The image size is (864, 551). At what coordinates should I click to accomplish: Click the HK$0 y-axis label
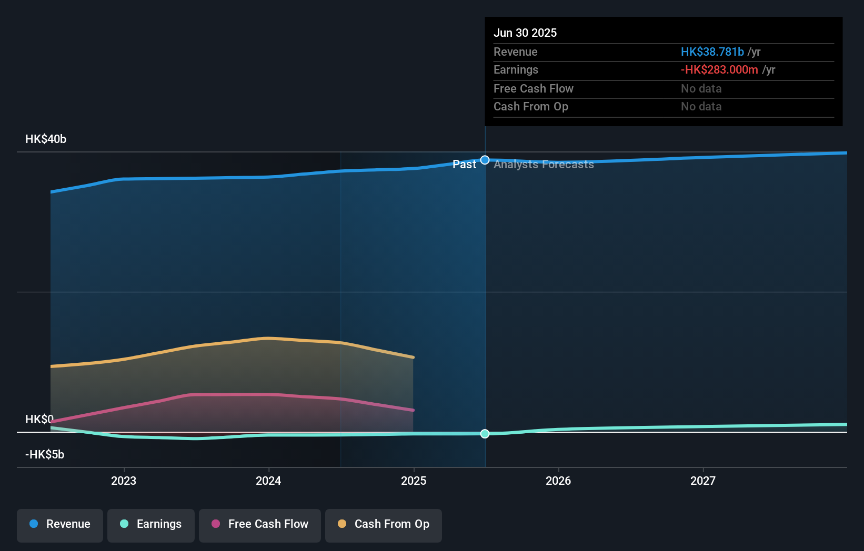tap(39, 419)
